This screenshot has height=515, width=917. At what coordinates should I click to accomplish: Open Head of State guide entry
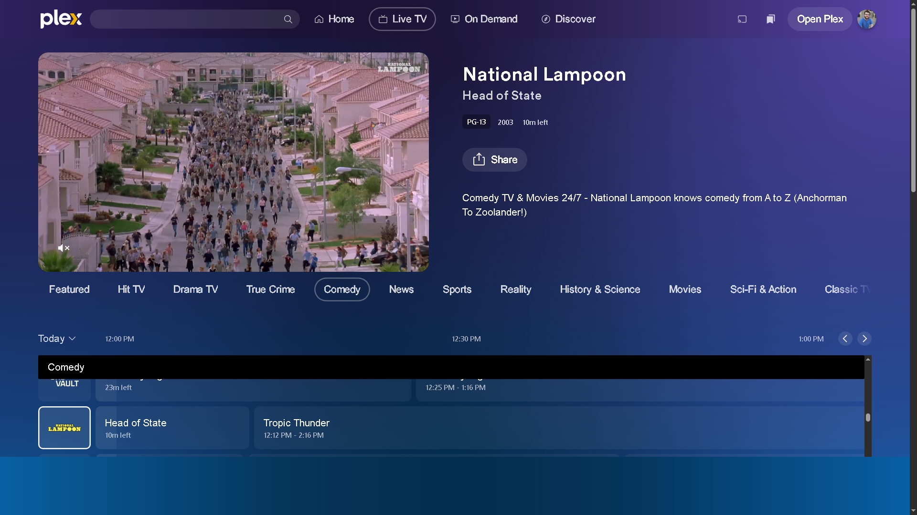[172, 428]
